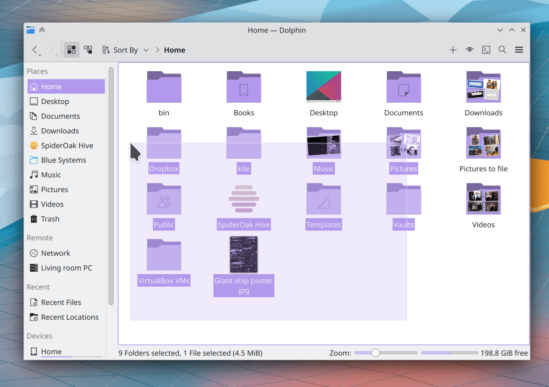549x387 pixels.
Task: Open Recent Files in sidebar
Action: 61,302
